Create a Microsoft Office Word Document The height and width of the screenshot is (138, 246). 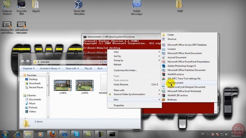184,53
